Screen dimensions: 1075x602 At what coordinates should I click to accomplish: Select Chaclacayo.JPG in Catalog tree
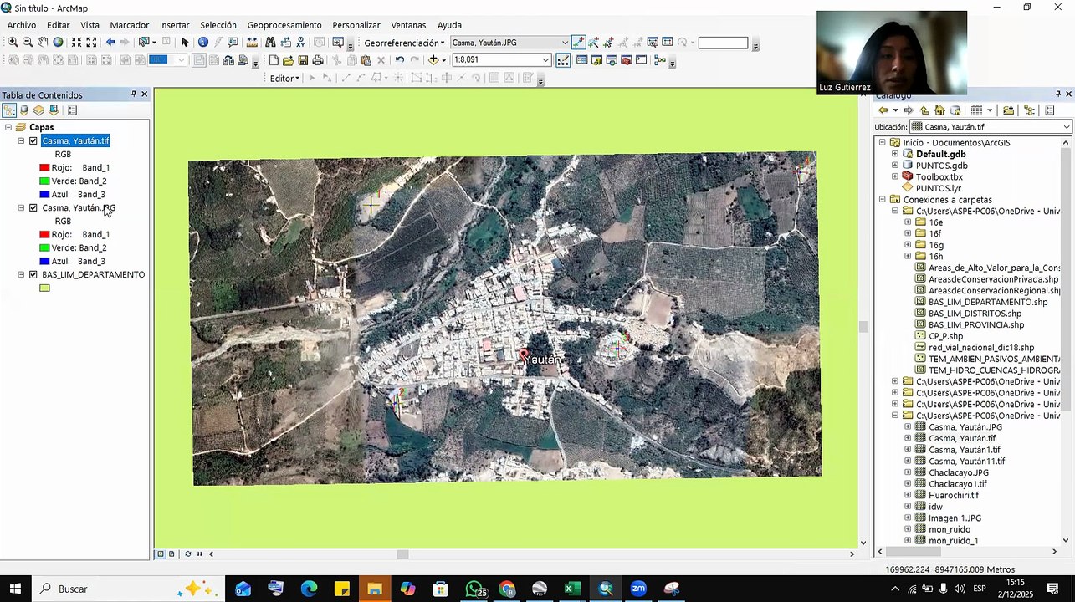tap(958, 472)
